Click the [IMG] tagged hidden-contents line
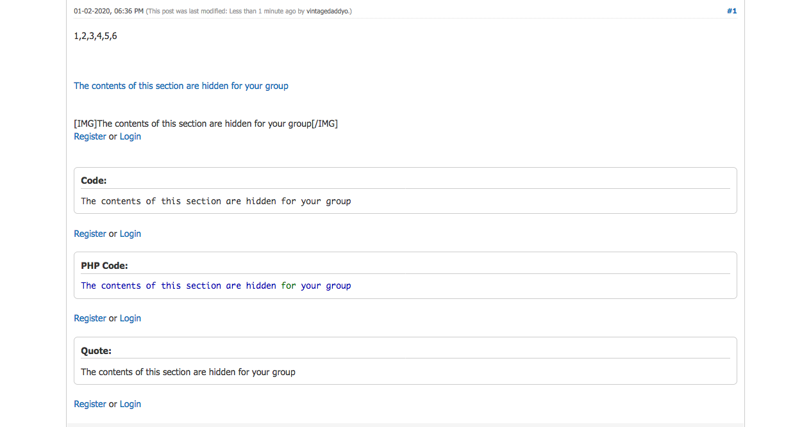 pyautogui.click(x=206, y=124)
